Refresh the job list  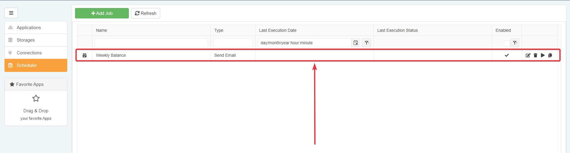click(146, 13)
